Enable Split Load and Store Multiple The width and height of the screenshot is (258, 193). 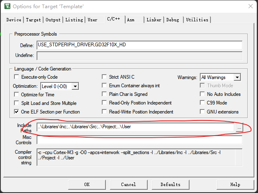[16, 103]
